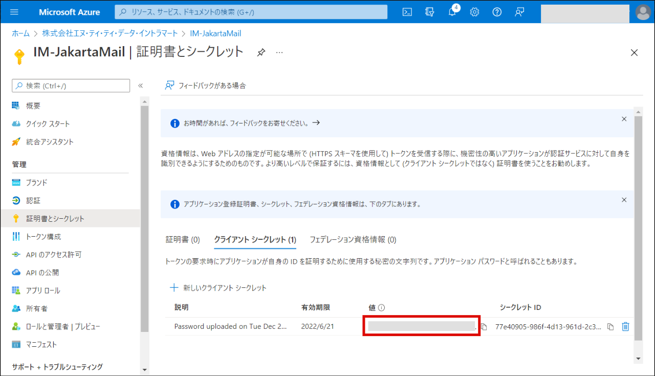Copy the client secret value
The height and width of the screenshot is (376, 655).
point(484,327)
